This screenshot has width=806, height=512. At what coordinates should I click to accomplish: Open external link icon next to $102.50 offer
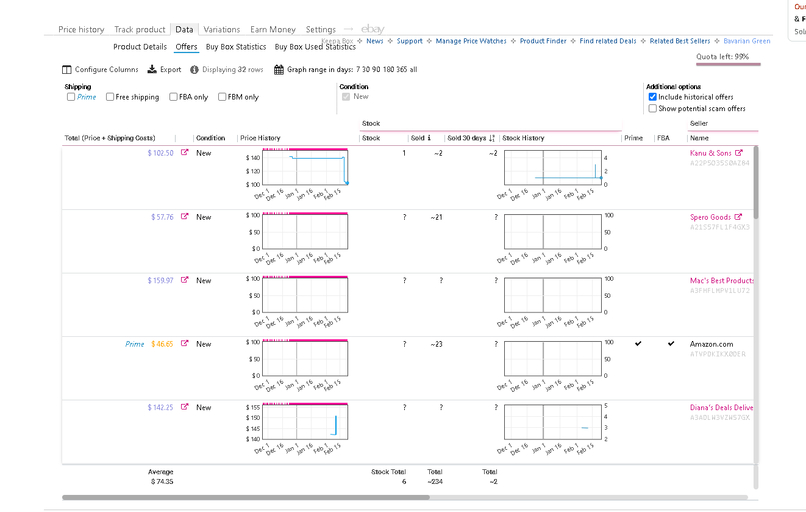pyautogui.click(x=185, y=153)
